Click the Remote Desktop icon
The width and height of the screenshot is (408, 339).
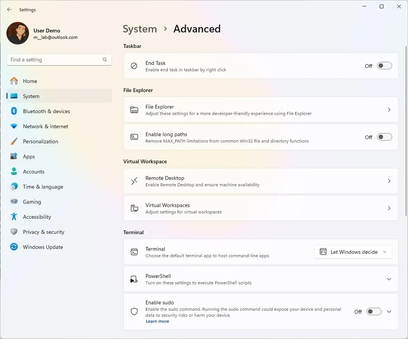pos(134,180)
